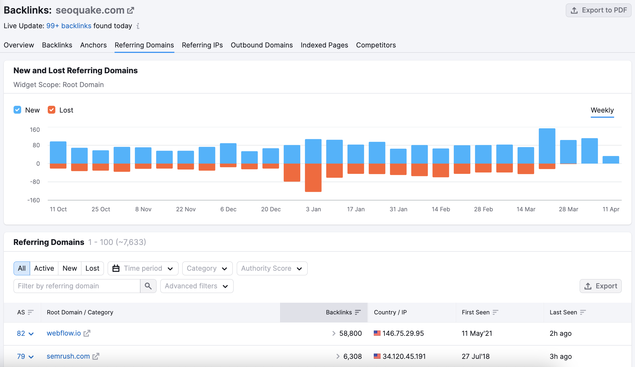Sort the table by the Backlinks column
The width and height of the screenshot is (635, 367).
(x=358, y=312)
